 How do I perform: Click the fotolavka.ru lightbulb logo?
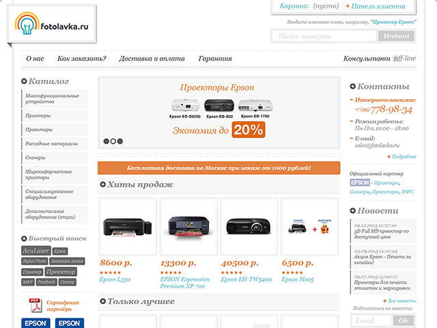tap(27, 25)
